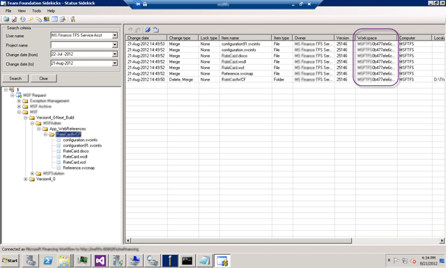Click the App_WebReferences folder icon

[x=45, y=128]
